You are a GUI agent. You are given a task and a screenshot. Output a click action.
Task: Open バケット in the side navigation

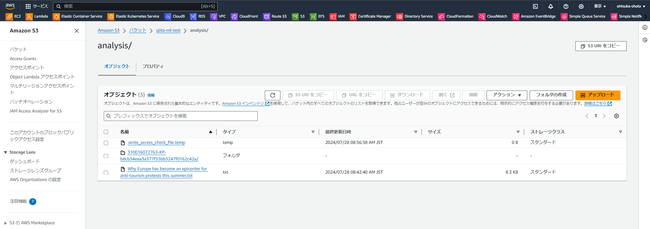[18, 49]
